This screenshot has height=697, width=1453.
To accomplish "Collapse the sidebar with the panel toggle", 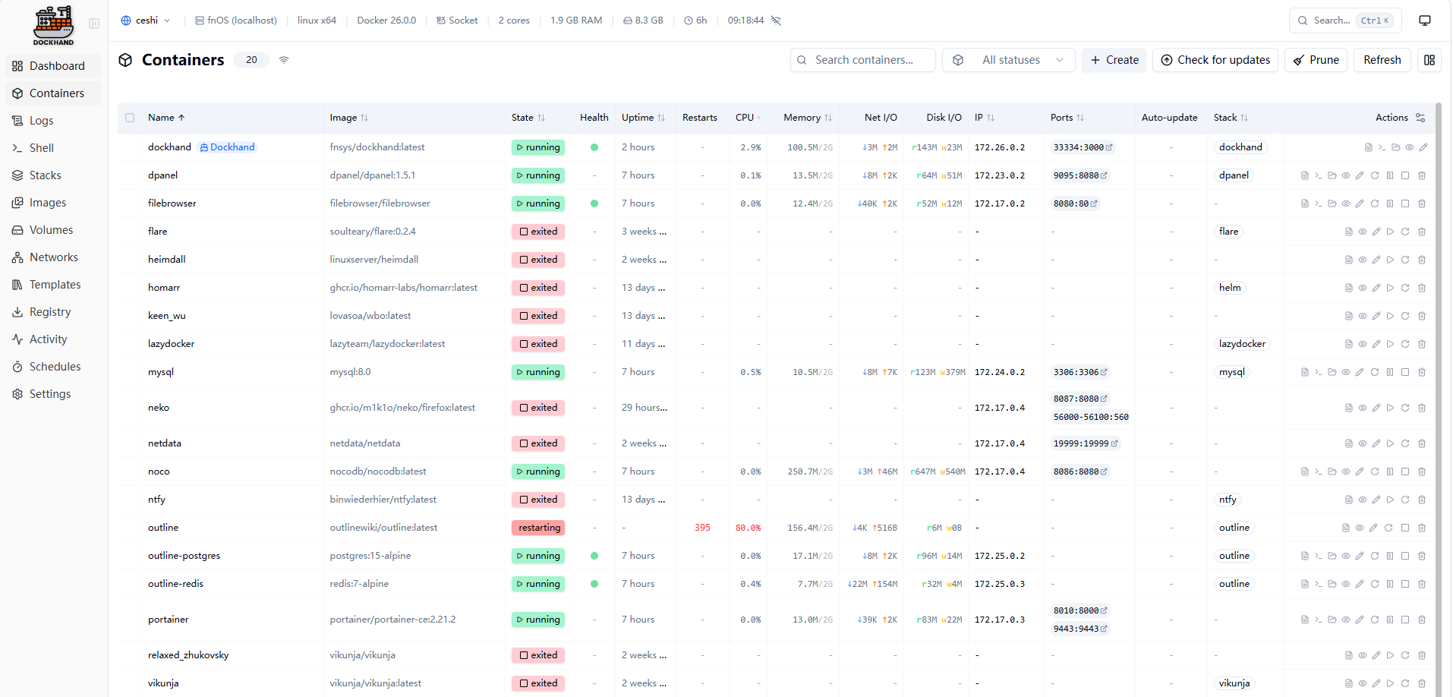I will point(94,24).
